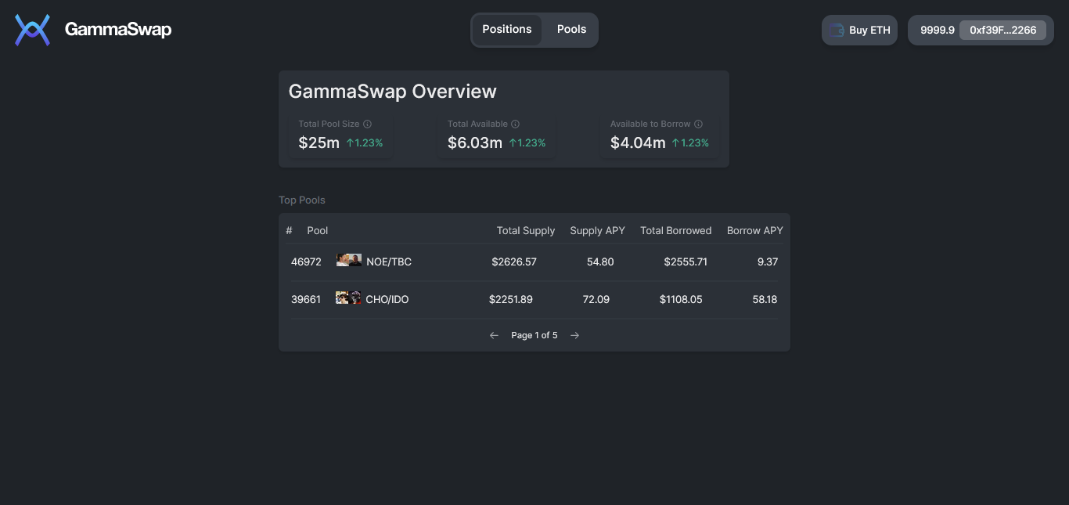Click the 58.18 borrow APY cell
Image resolution: width=1069 pixels, height=505 pixels.
pyautogui.click(x=765, y=300)
